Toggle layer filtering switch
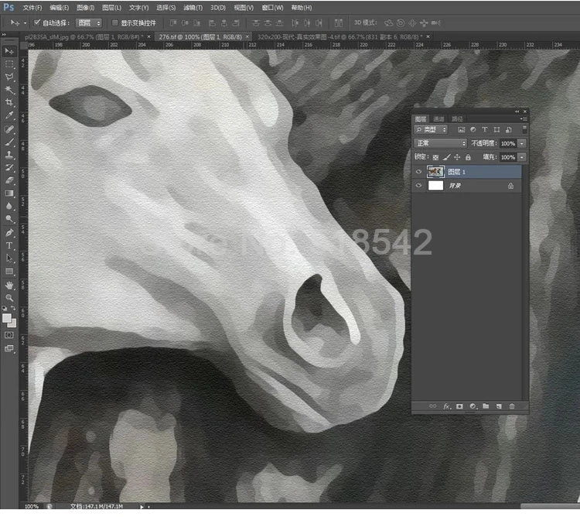The width and height of the screenshot is (580, 517). [524, 129]
